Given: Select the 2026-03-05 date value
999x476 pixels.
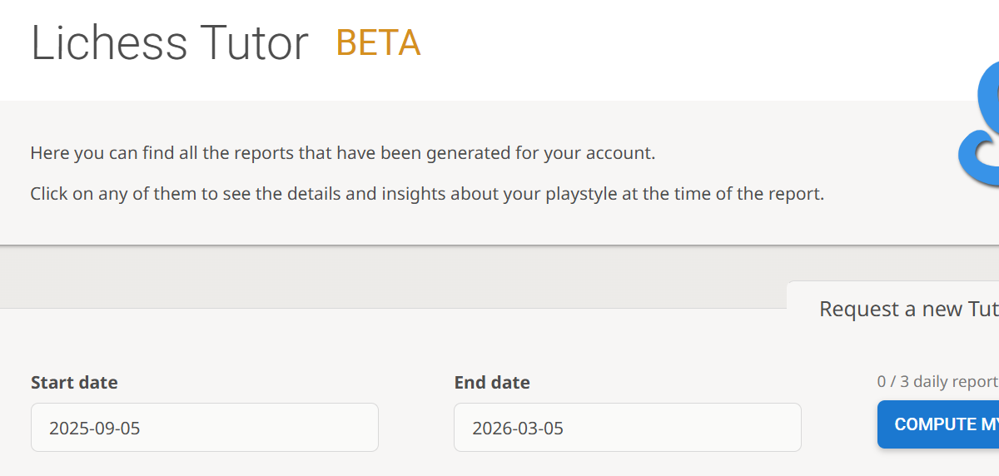Looking at the screenshot, I should (518, 429).
